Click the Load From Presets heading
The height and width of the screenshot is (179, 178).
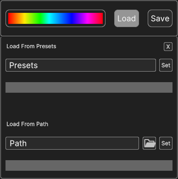click(31, 46)
